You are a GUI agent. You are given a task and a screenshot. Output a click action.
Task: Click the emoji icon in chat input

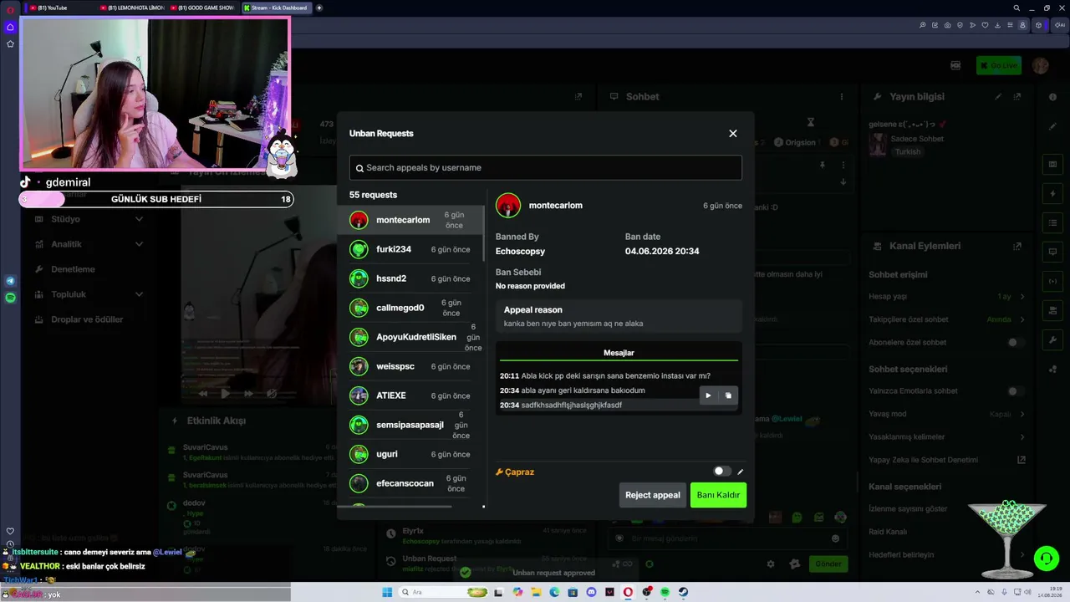[x=835, y=538]
